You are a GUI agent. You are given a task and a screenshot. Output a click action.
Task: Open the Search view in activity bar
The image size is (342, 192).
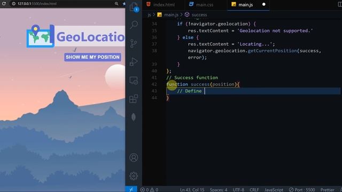tap(134, 25)
